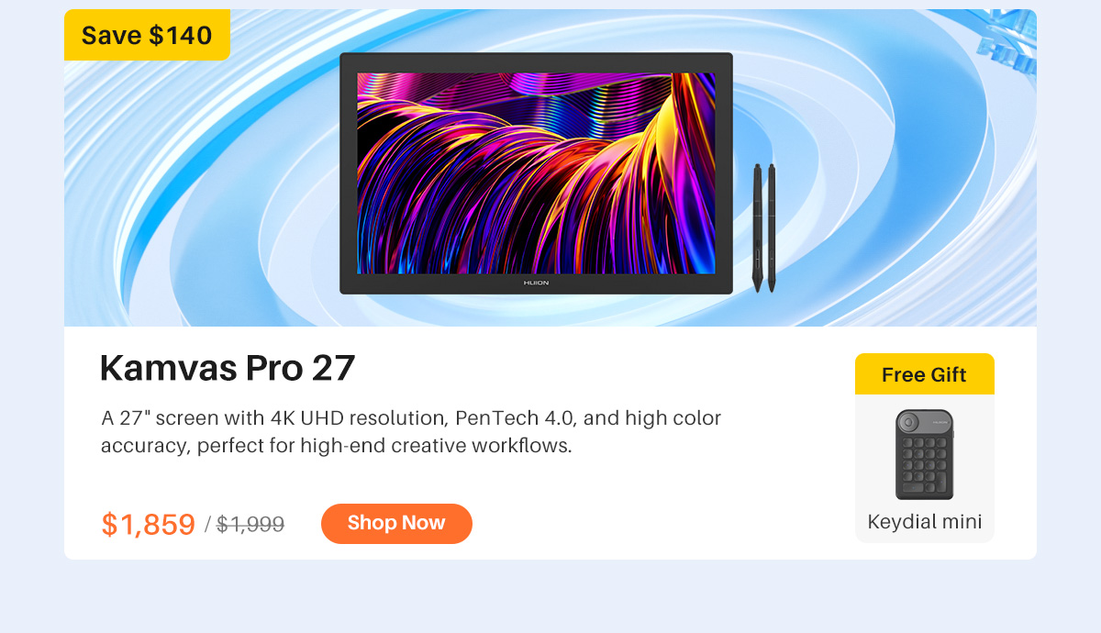
Task: Select the Save $140 badge
Action: pyautogui.click(x=147, y=35)
